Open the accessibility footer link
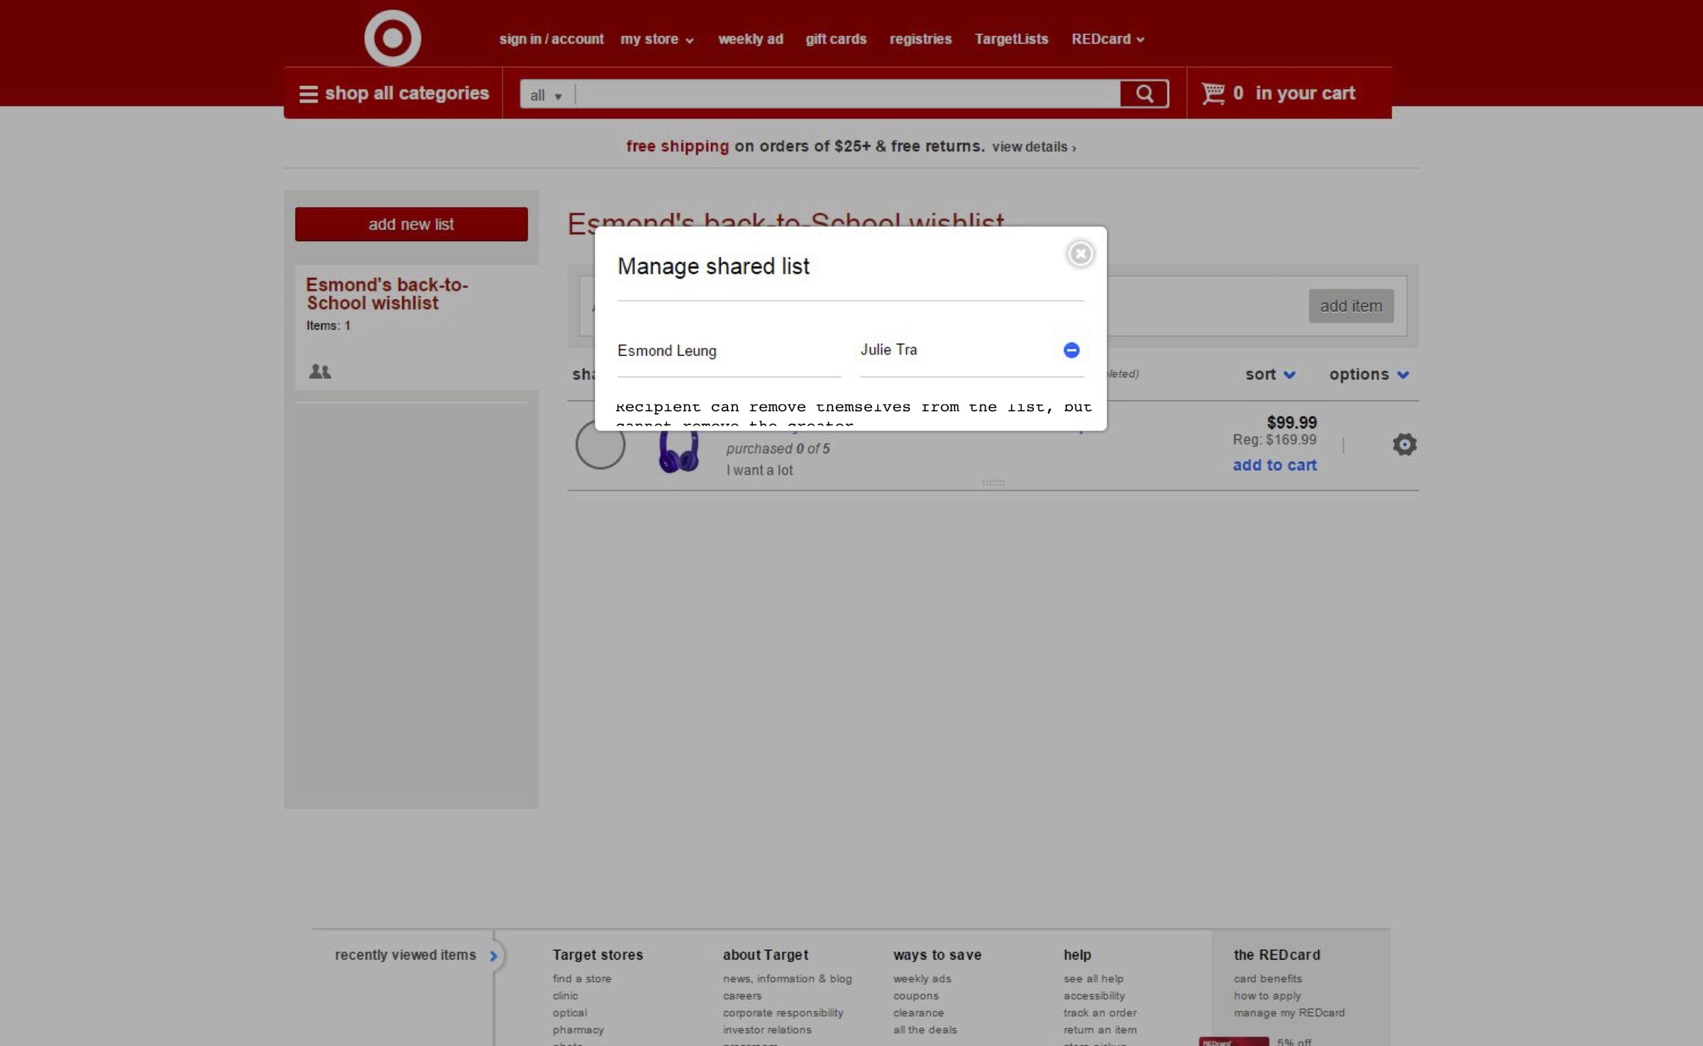Screen dimensions: 1703x1046 pyautogui.click(x=1094, y=996)
